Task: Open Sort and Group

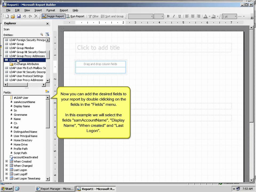Action: pos(112,16)
